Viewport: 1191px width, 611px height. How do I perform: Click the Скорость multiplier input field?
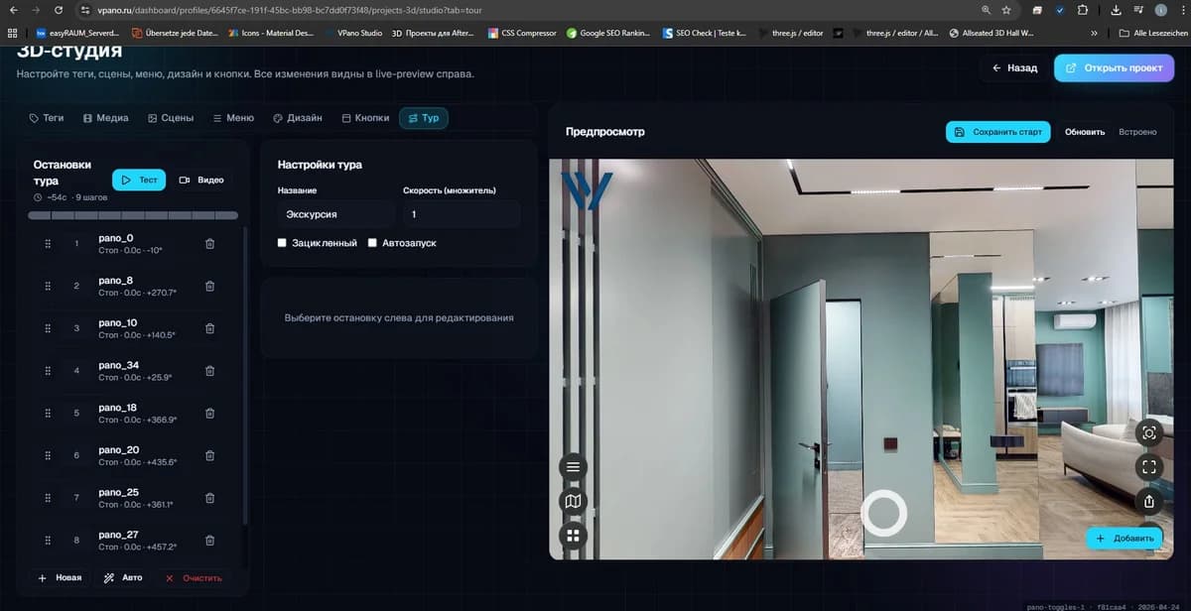point(462,214)
